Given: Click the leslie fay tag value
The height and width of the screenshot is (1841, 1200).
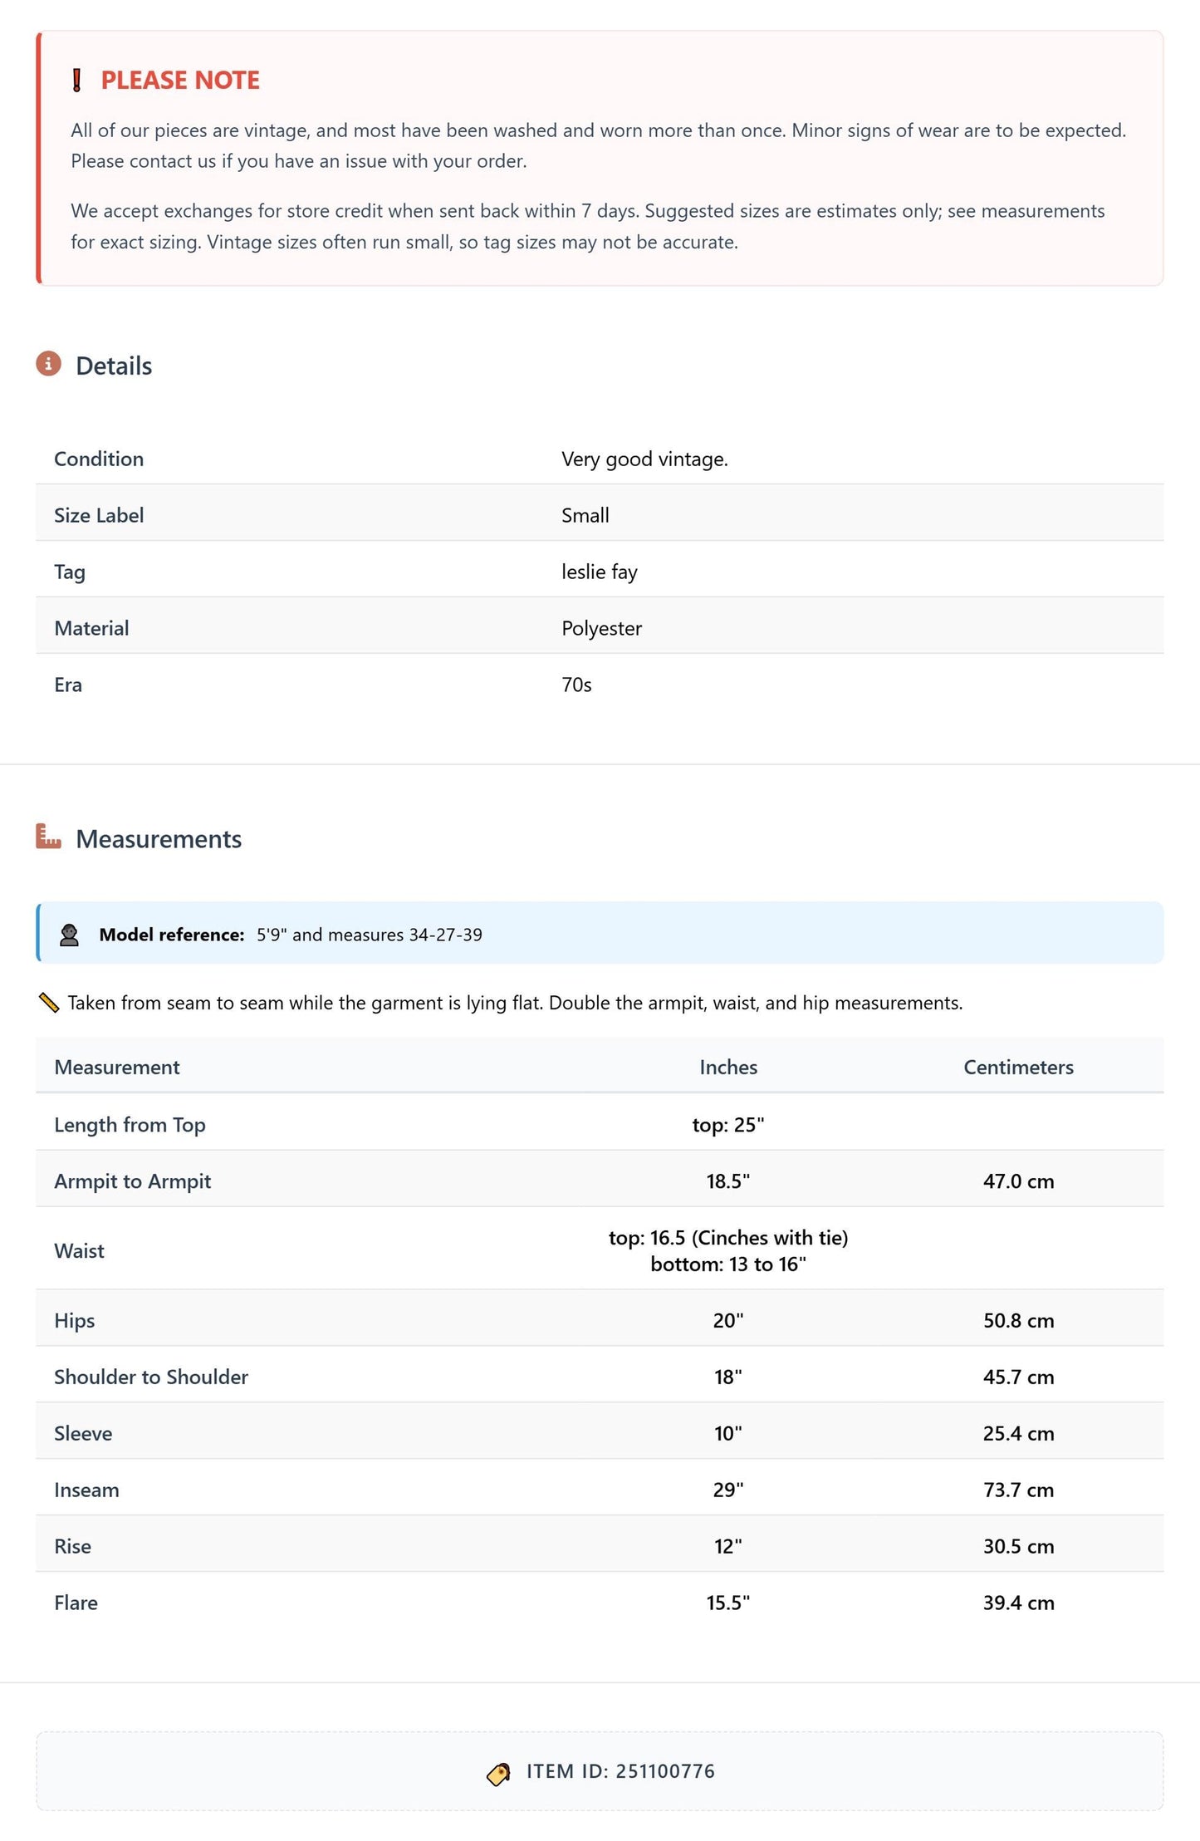Looking at the screenshot, I should click(600, 572).
